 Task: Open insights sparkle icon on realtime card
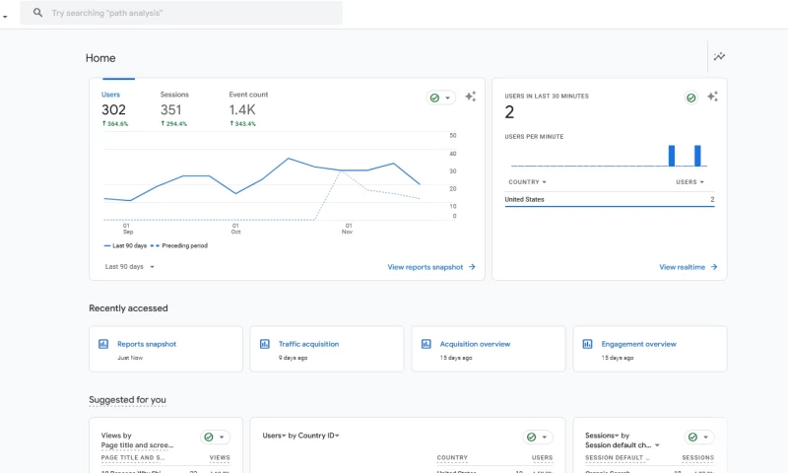click(x=712, y=97)
